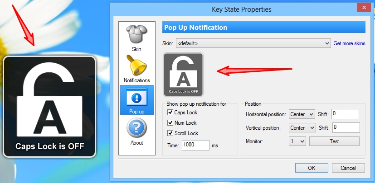Follow the Get more skins link
Viewport: 375px width, 183px height.
pyautogui.click(x=349, y=43)
